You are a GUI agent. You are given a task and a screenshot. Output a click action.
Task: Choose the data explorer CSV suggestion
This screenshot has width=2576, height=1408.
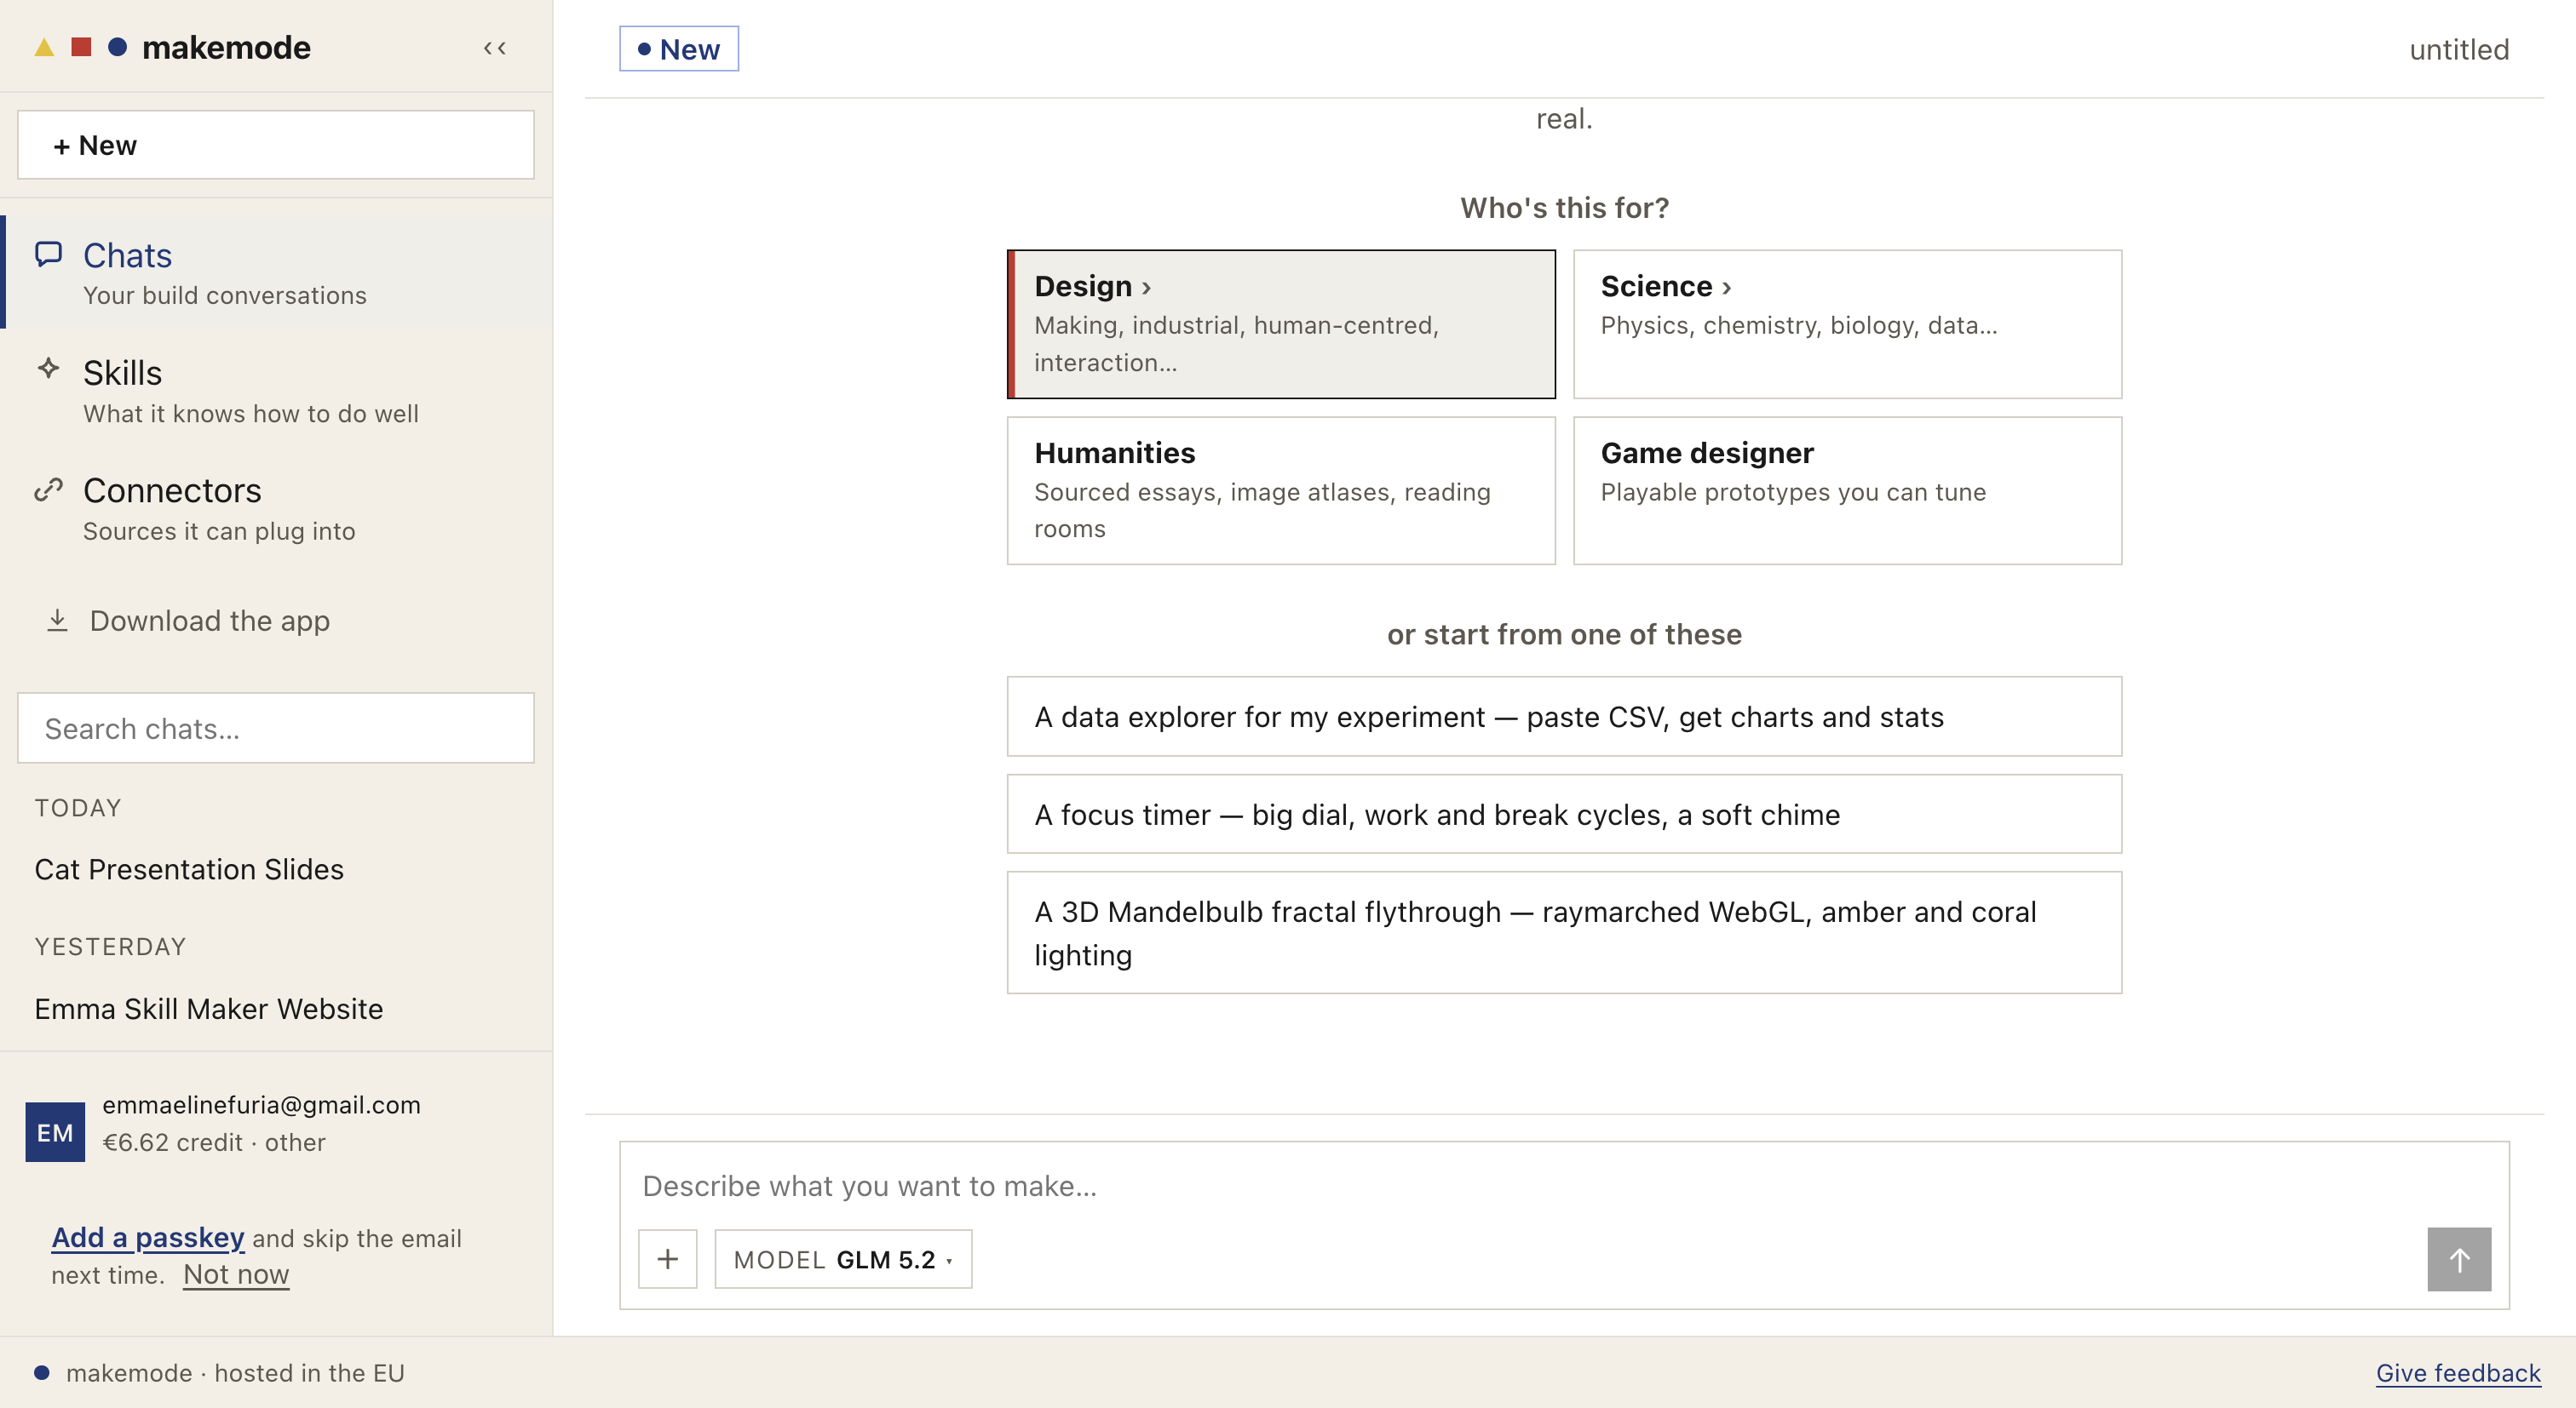pos(1564,717)
